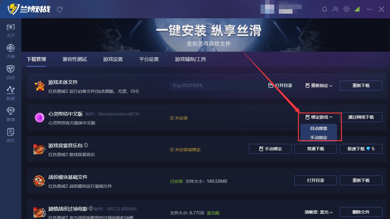Open the 战役 campaign sidebar icon
This screenshot has height=219, width=390.
(11, 73)
